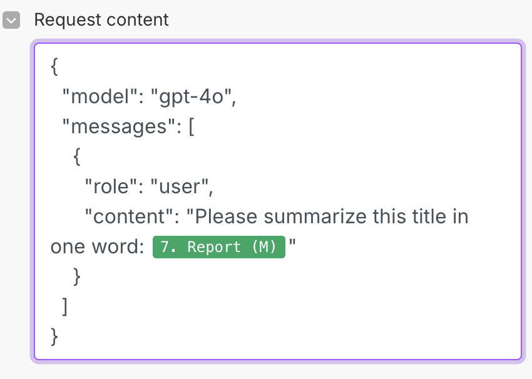The height and width of the screenshot is (379, 532).
Task: Click the opening square bracket after messages
Action: [192, 127]
